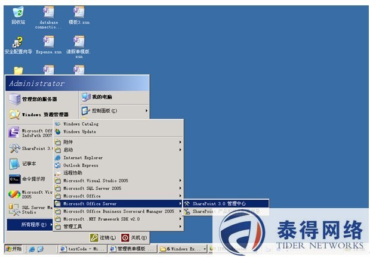
Task: Expand the 附件 Accessories folder
Action: click(118, 142)
